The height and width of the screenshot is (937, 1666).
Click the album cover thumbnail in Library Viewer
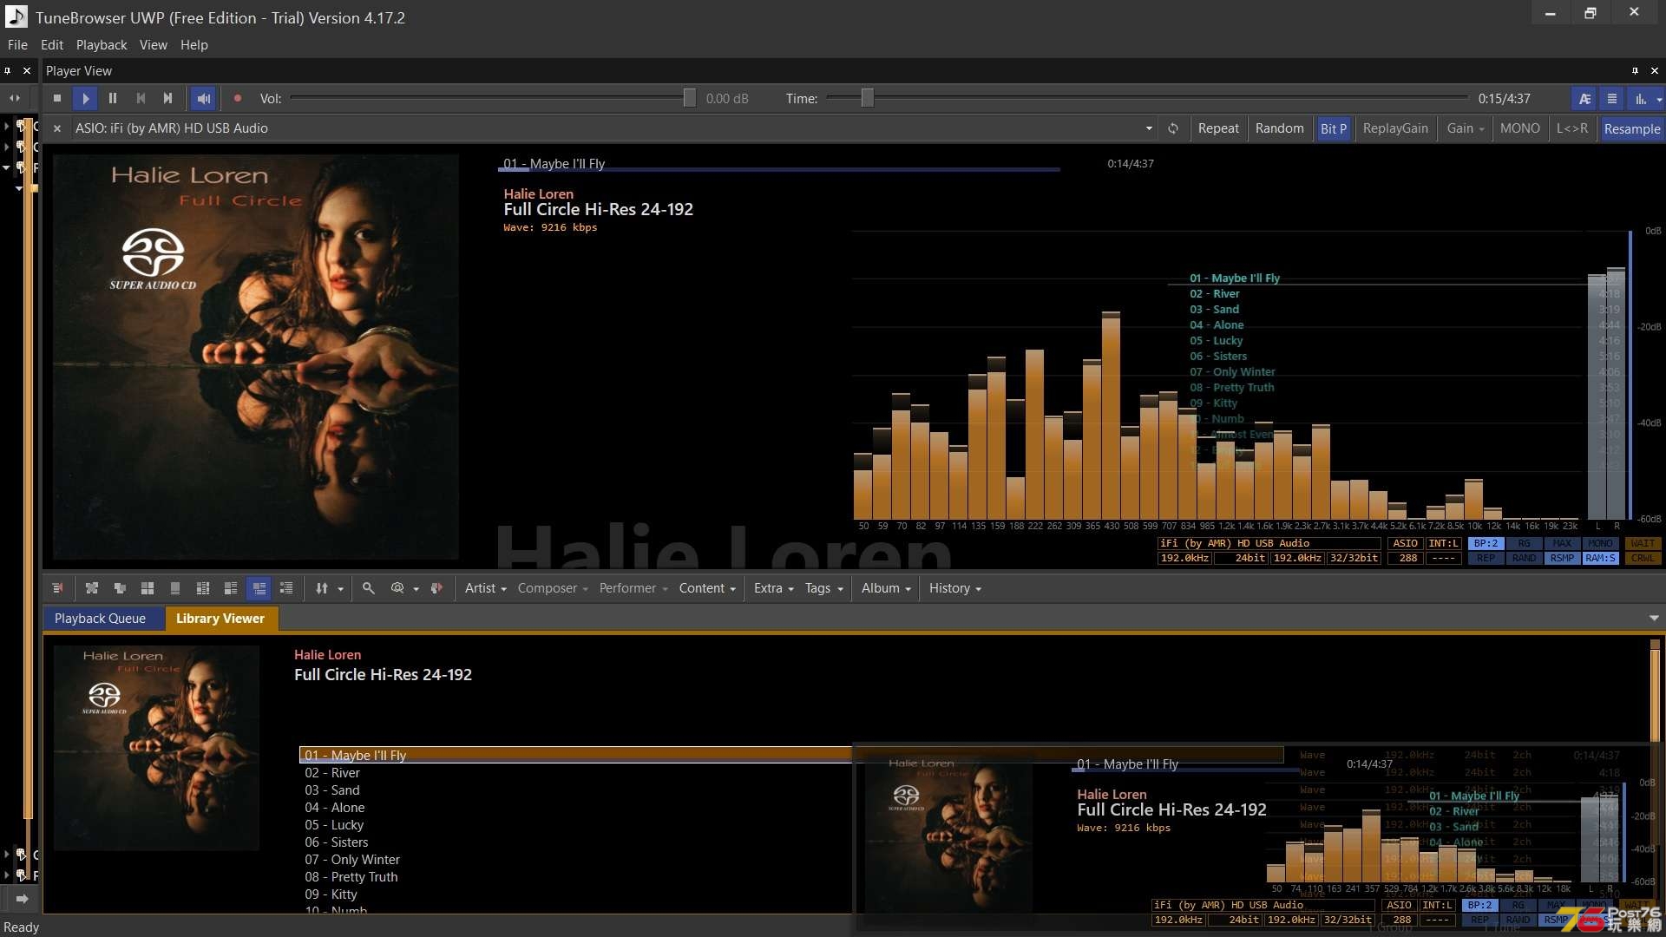tap(156, 748)
